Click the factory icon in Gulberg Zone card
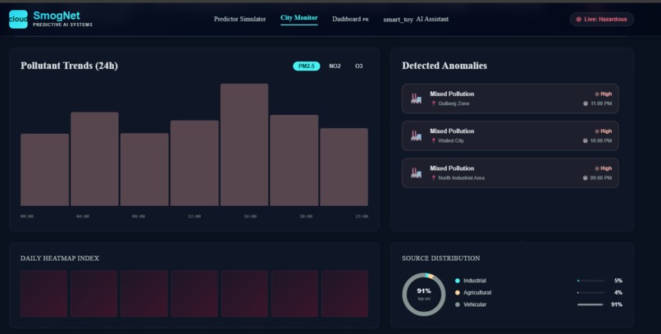The width and height of the screenshot is (661, 334). tap(416, 98)
